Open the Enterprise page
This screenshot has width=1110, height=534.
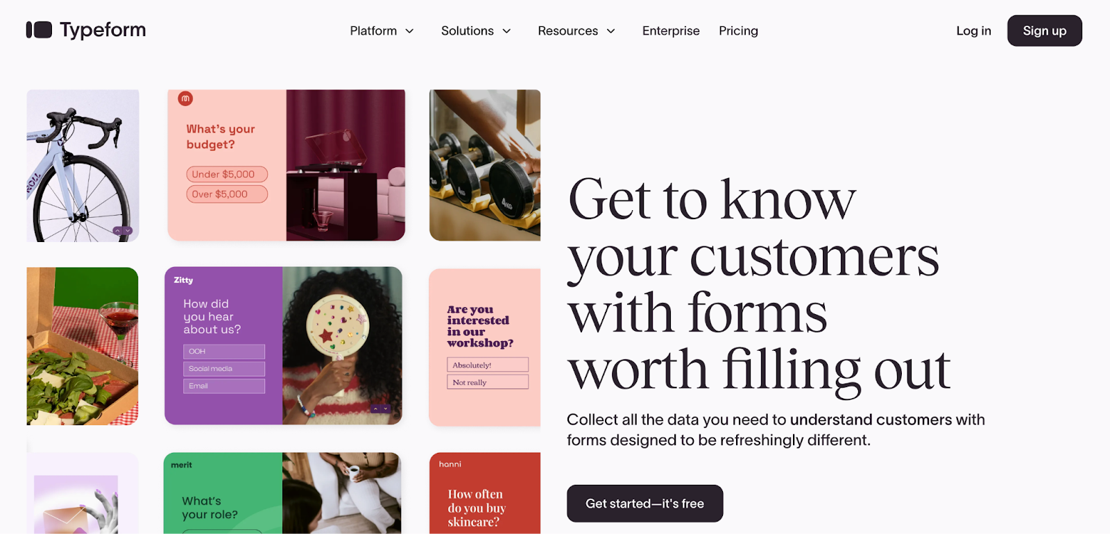coord(671,31)
